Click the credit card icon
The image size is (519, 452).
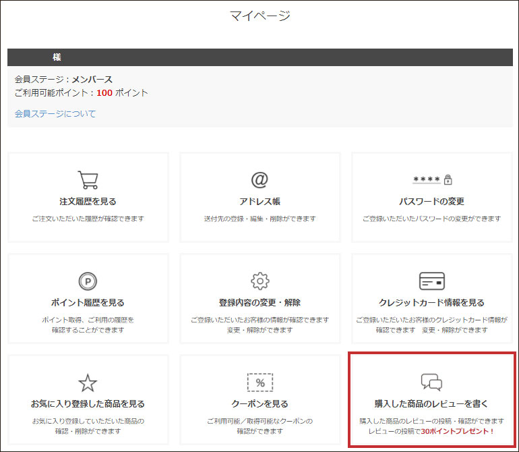[432, 281]
